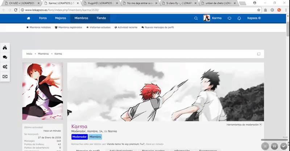Click the castle icon in left sidebar

(5, 48)
